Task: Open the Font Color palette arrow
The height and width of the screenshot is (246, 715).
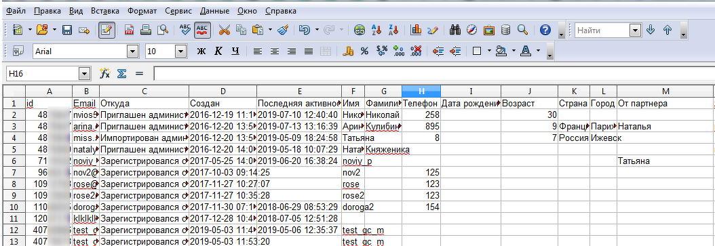Action: 538,51
